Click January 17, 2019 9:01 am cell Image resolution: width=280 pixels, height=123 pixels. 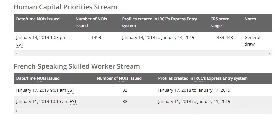point(45,90)
